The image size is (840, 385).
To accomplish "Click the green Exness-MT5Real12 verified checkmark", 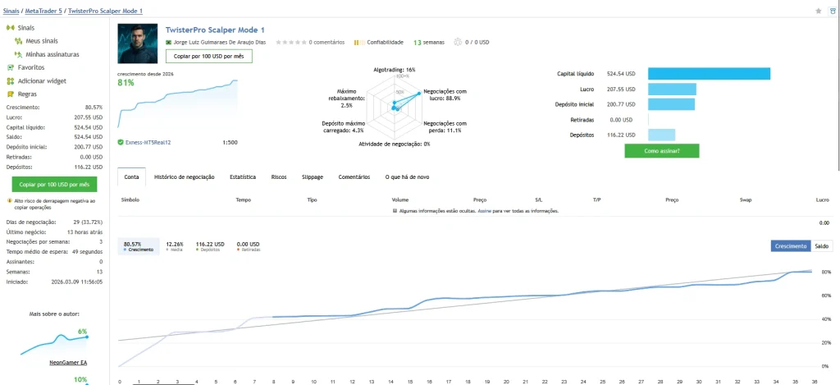I will [121, 143].
